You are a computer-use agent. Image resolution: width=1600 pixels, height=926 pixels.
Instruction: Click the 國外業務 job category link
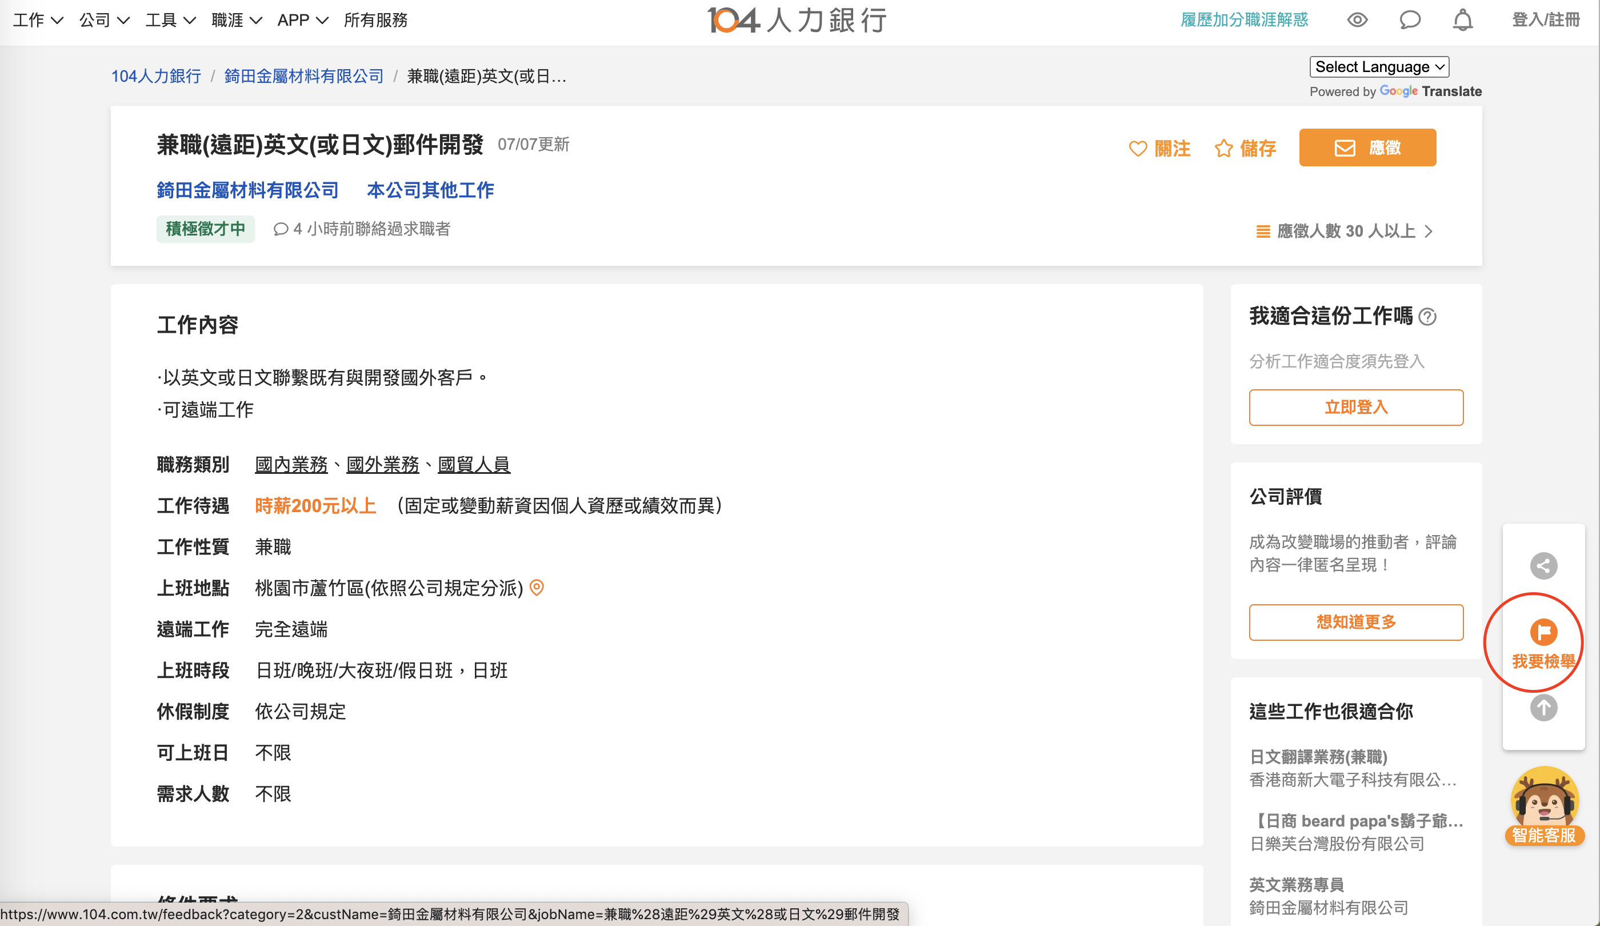pos(382,464)
